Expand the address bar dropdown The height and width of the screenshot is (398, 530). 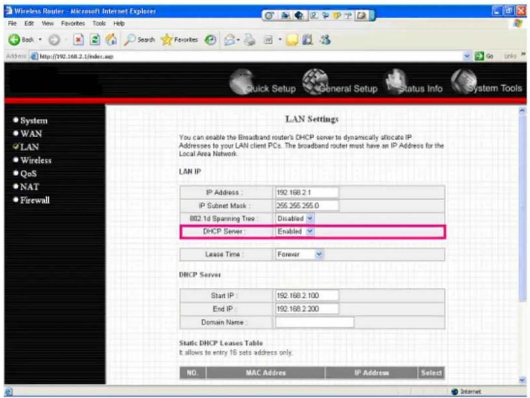pos(467,56)
